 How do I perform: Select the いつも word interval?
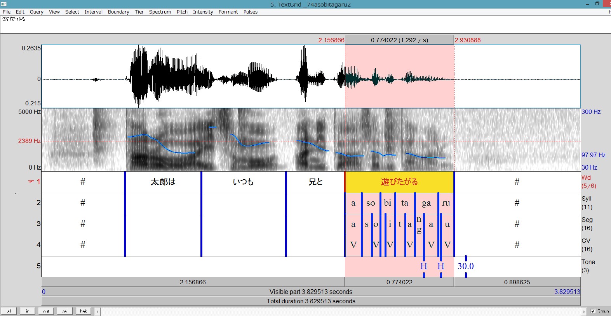(x=243, y=182)
